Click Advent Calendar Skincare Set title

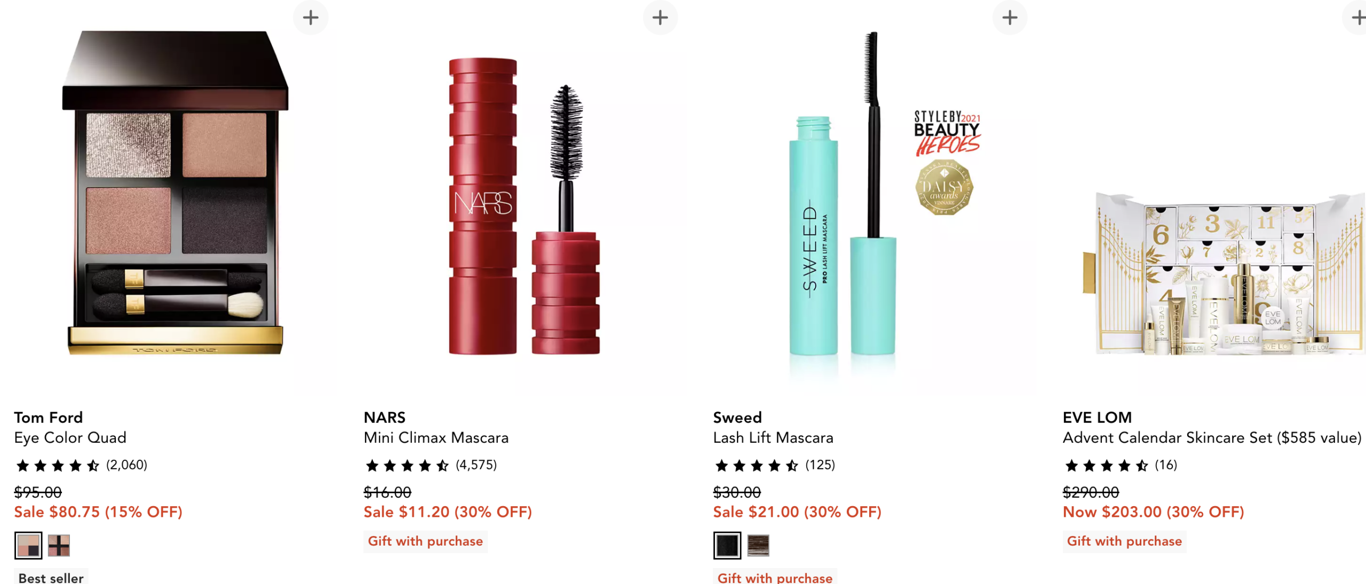(x=1212, y=437)
